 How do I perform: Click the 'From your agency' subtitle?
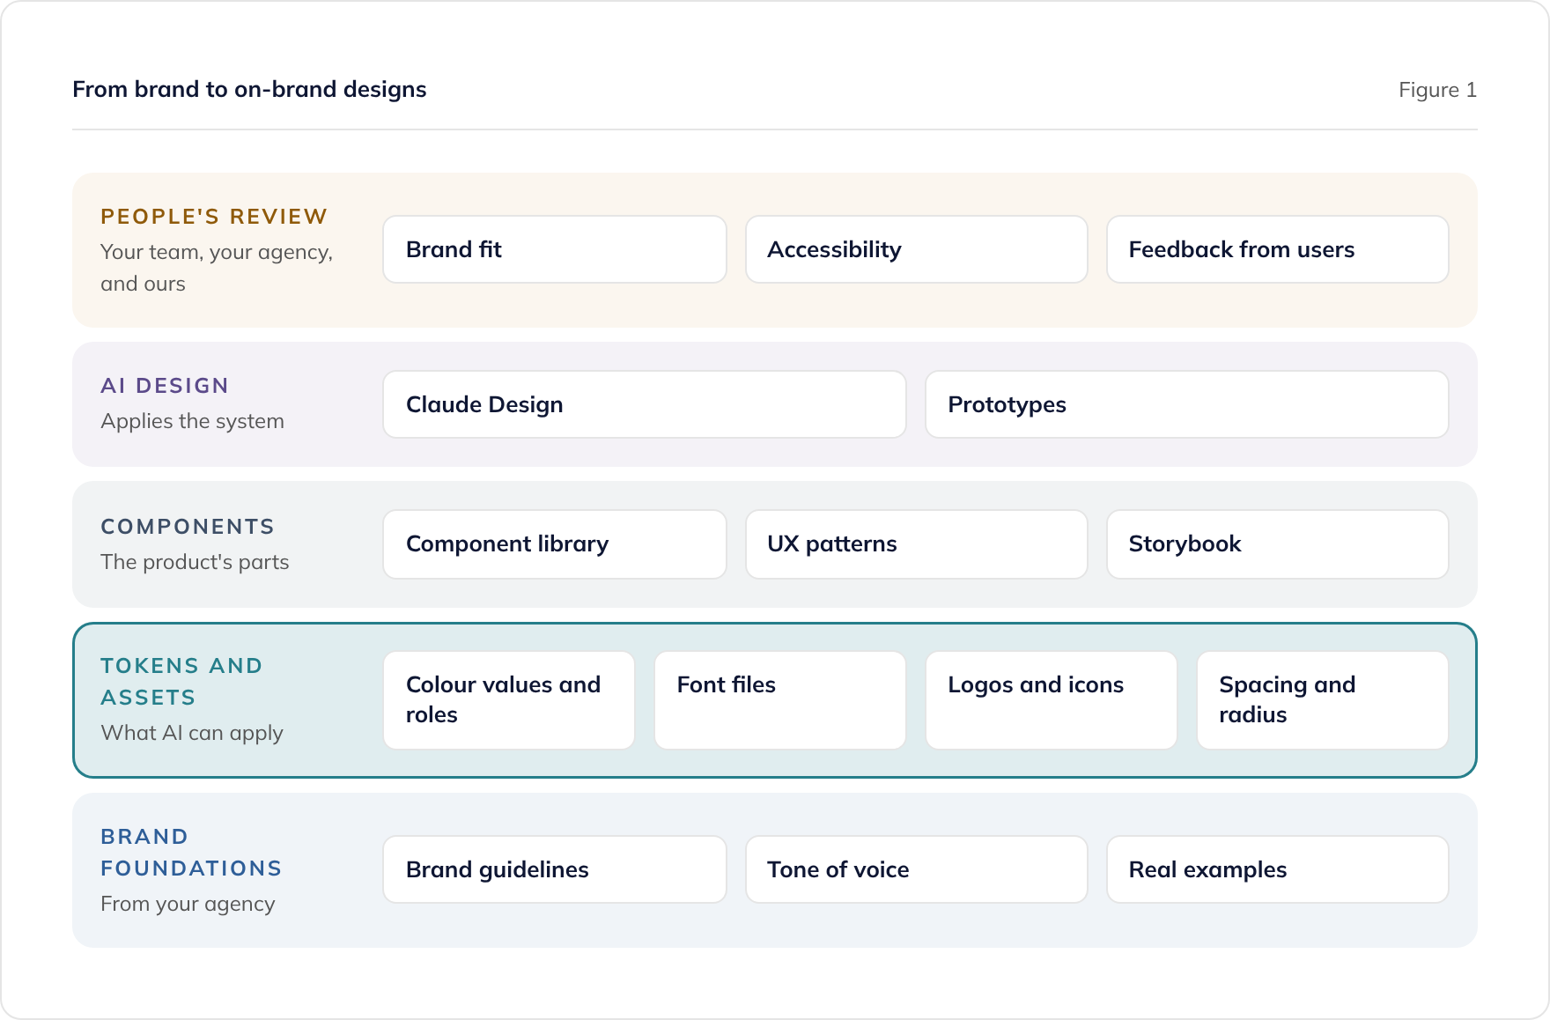[x=188, y=904]
